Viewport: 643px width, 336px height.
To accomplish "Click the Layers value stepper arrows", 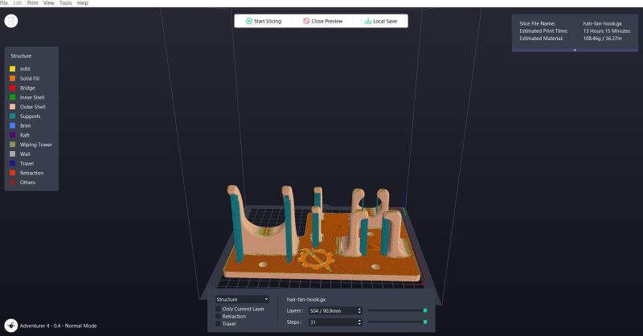I will pos(359,311).
